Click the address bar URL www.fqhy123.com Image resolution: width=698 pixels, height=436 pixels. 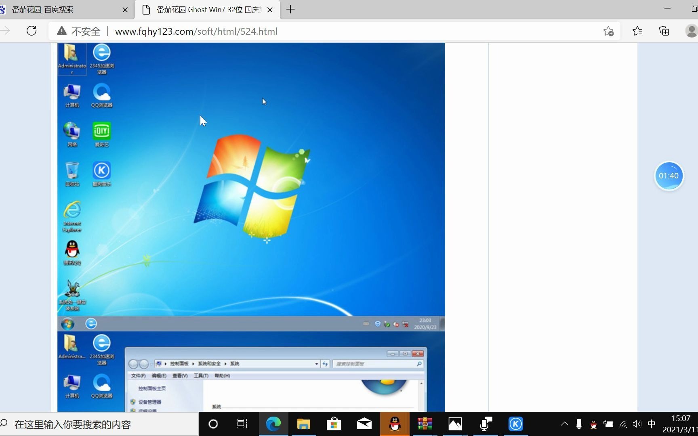tap(196, 31)
